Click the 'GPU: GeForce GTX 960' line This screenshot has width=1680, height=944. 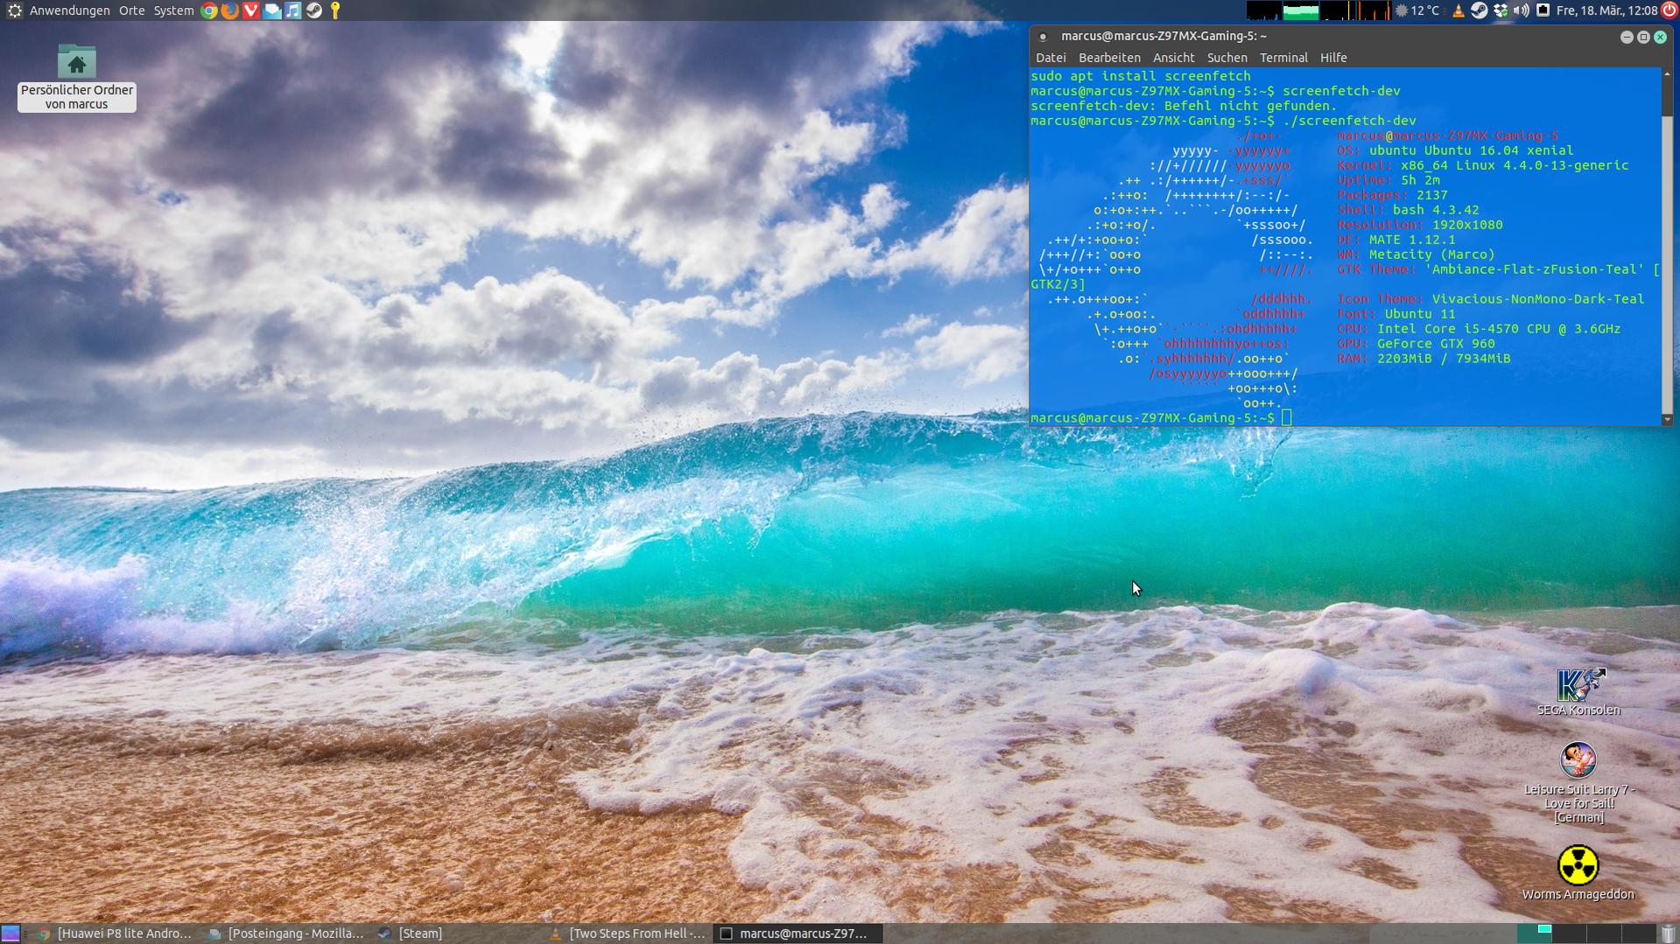point(1416,344)
